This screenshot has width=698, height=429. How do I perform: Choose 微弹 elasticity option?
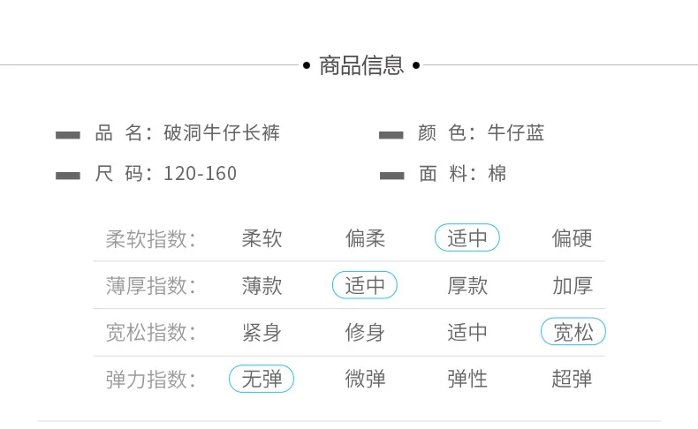[x=365, y=379]
